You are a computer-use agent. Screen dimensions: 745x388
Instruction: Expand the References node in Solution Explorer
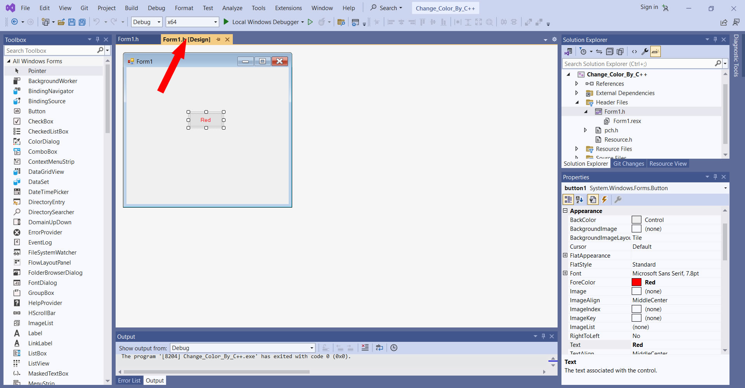click(x=577, y=84)
